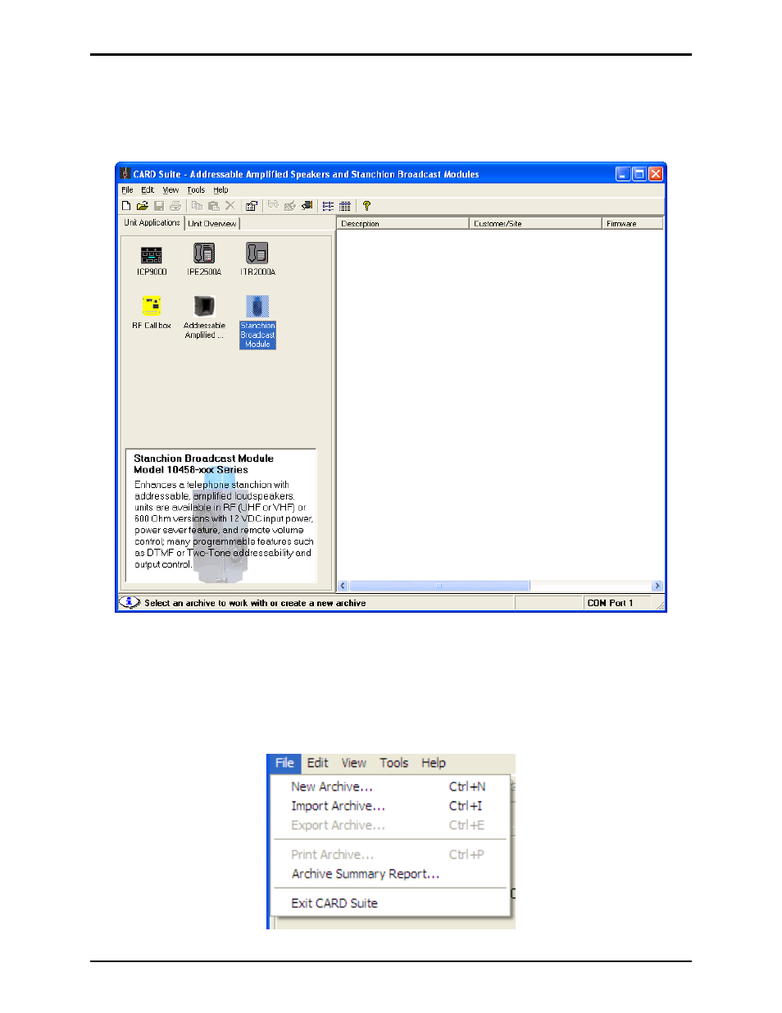The height and width of the screenshot is (1013, 782).
Task: Select the ICP9000 unit icon
Action: [152, 255]
